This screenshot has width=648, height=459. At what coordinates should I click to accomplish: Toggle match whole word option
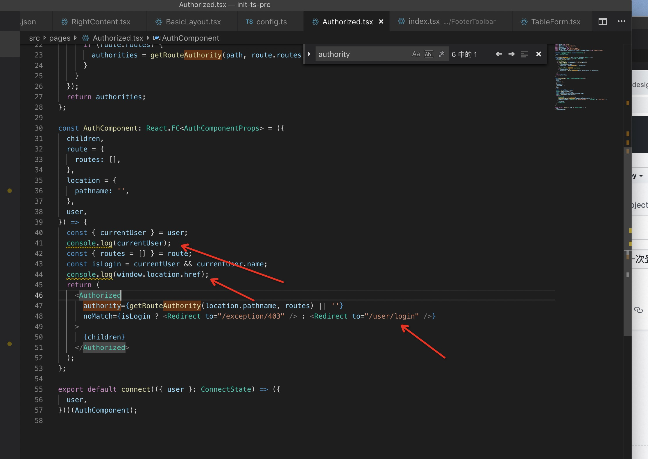[429, 54]
